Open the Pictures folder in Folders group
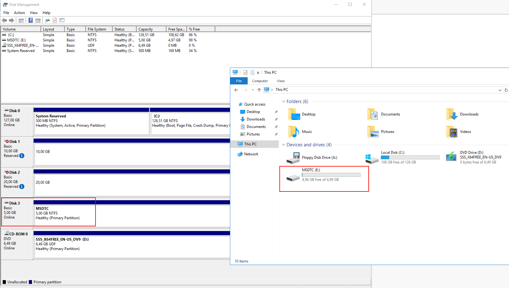 (381, 132)
